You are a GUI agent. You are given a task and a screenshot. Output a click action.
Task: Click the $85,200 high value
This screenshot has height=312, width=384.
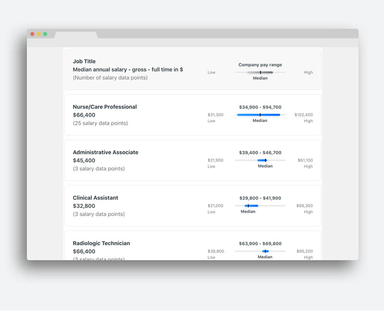point(305,251)
